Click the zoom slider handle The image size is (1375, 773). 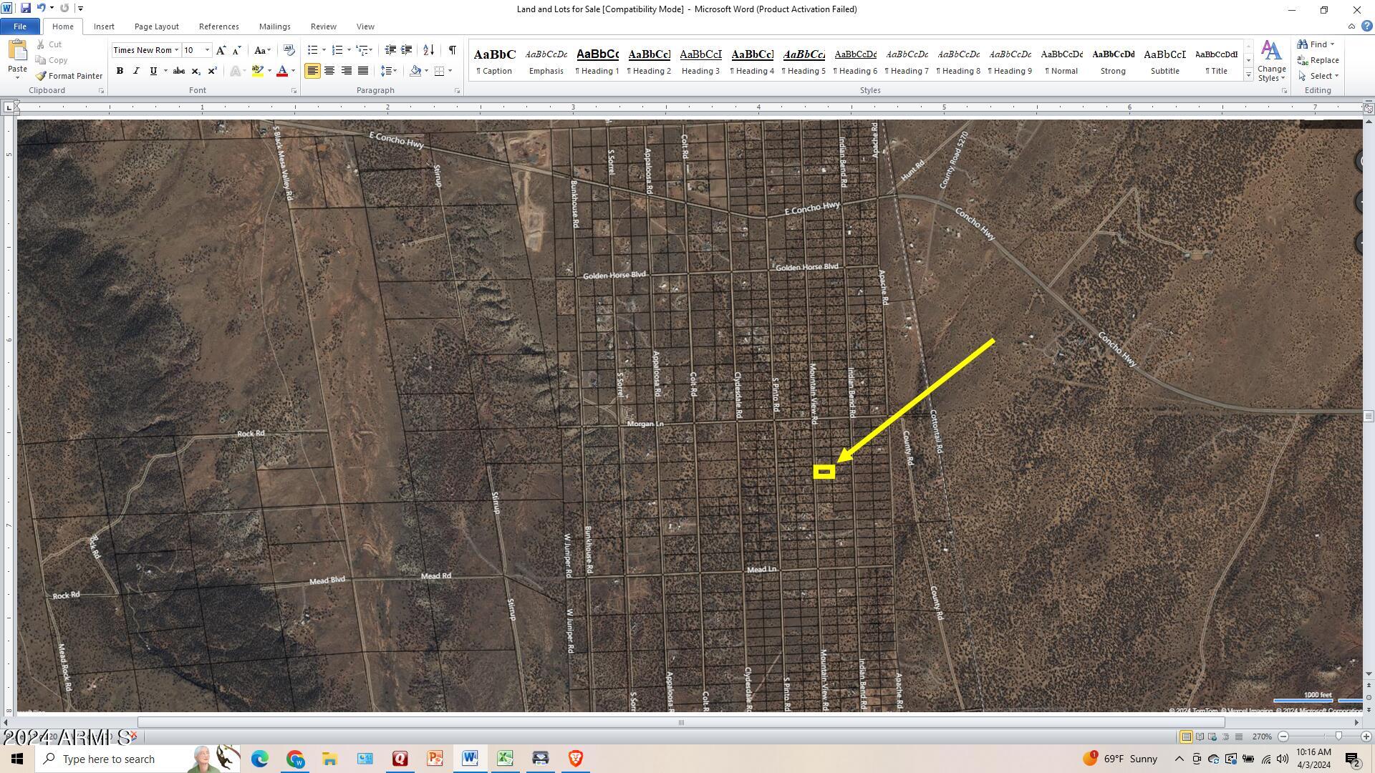[x=1338, y=736]
